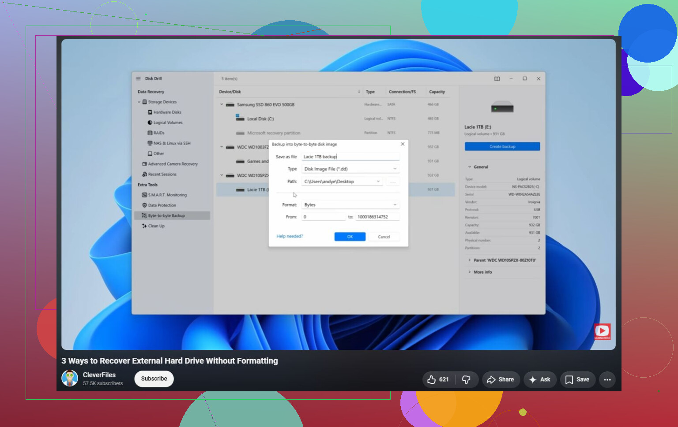
Task: Click the Help needed? link
Action: pos(290,236)
